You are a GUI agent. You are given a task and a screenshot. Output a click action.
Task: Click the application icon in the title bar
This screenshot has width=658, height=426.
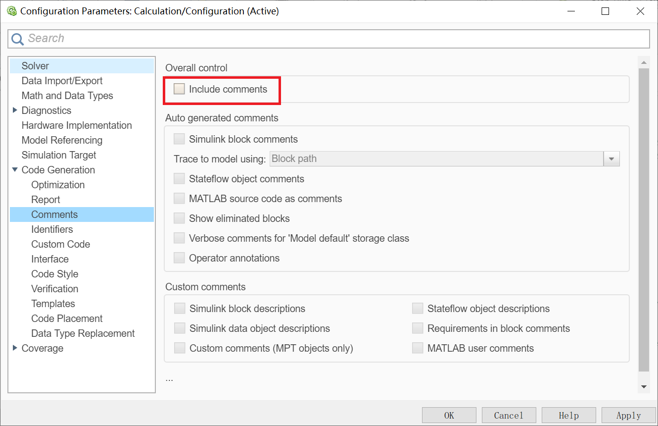tap(11, 10)
